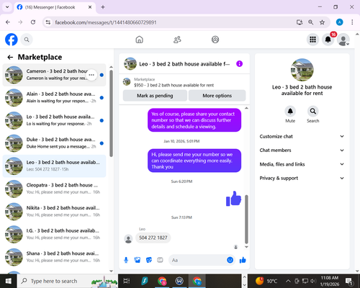Click the large thumbs-up sticker message

click(x=233, y=199)
